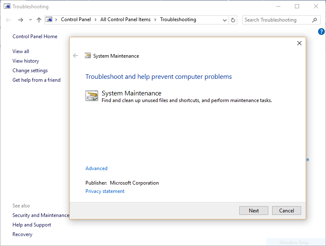
Task: Expand the chevron after All Control Panel Items
Action: point(156,19)
